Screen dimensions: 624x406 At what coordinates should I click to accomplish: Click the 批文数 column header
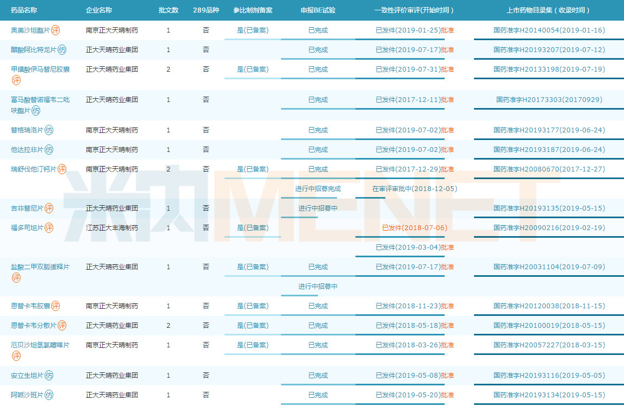[169, 10]
